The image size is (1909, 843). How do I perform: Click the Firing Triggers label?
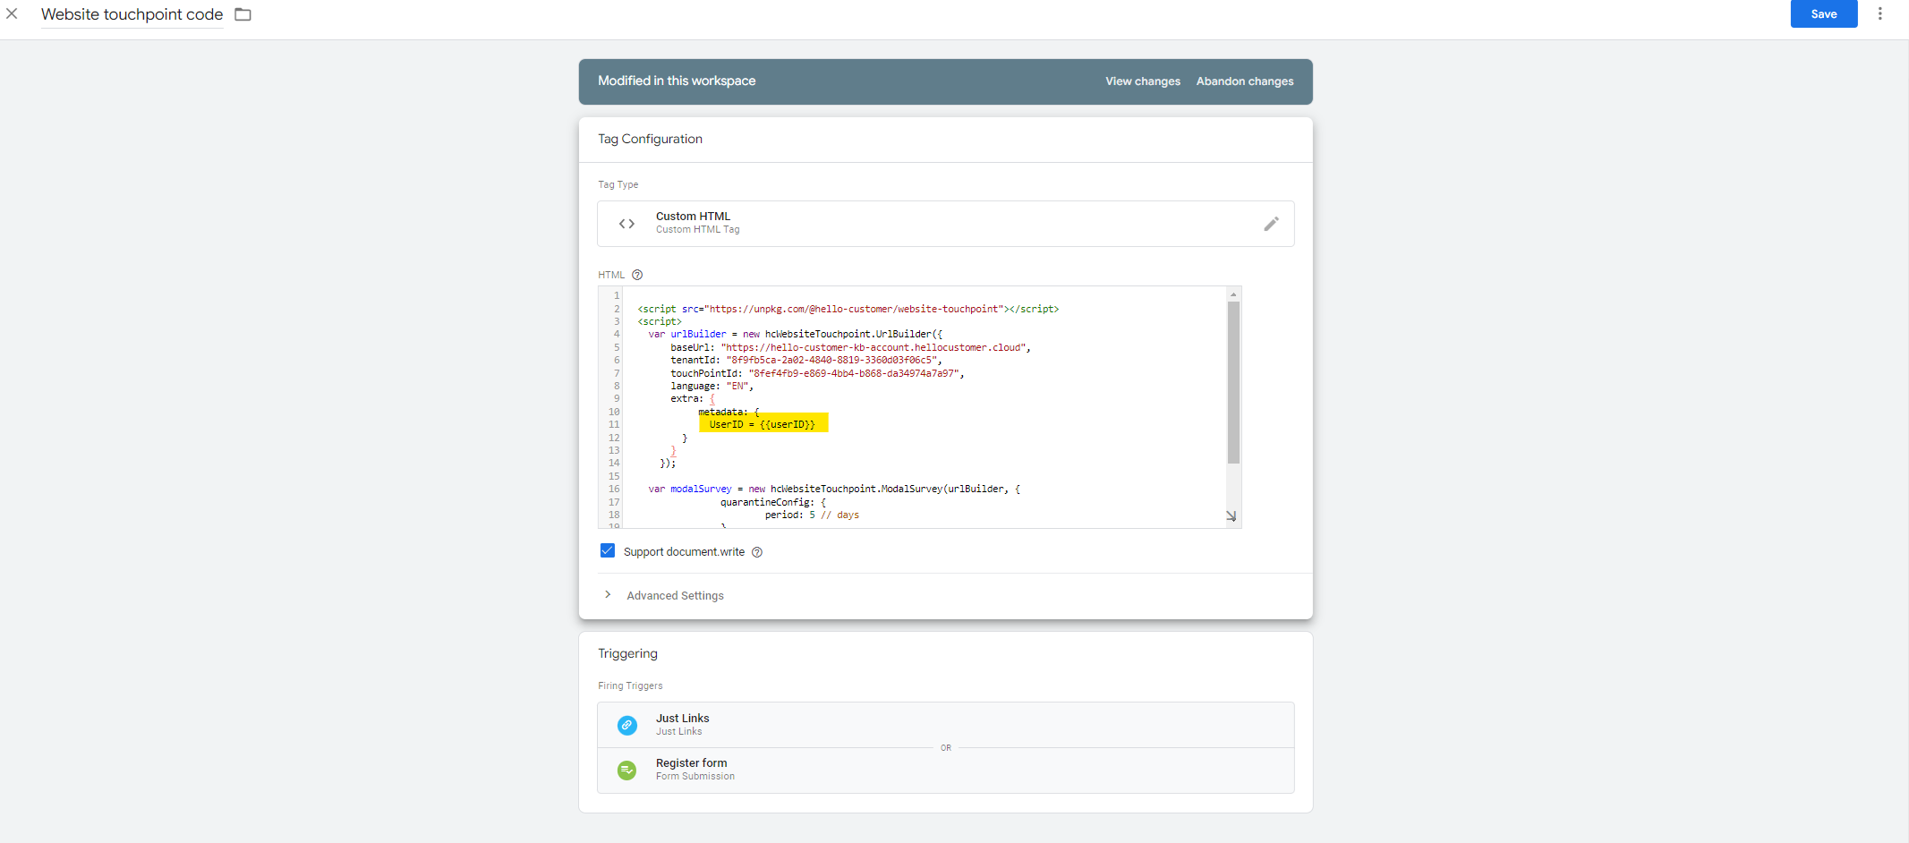(x=630, y=685)
